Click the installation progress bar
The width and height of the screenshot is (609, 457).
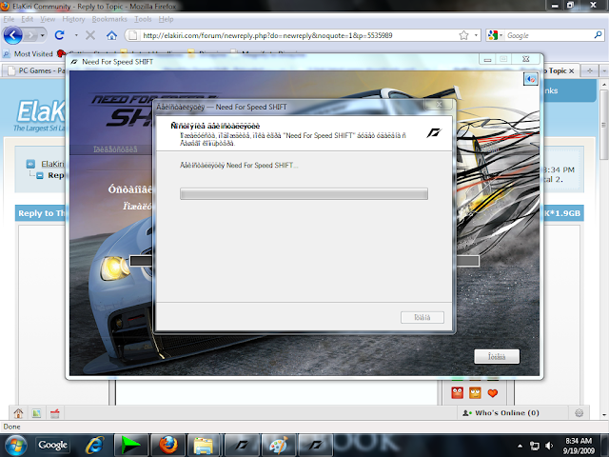304,193
